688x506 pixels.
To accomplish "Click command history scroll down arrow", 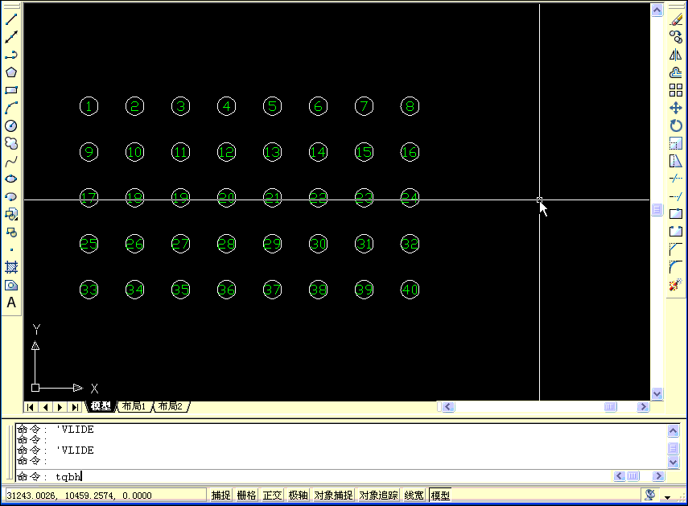I will tap(674, 462).
